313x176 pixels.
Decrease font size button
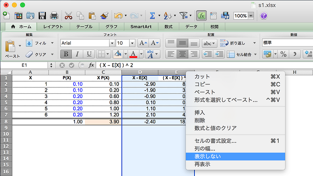point(155,43)
